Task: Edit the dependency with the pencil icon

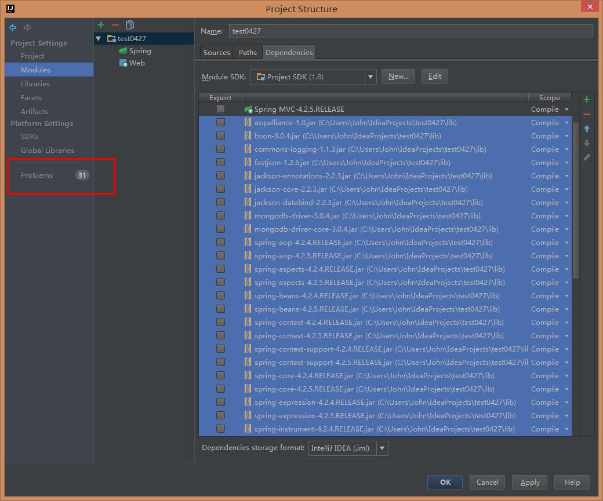Action: pyautogui.click(x=586, y=158)
